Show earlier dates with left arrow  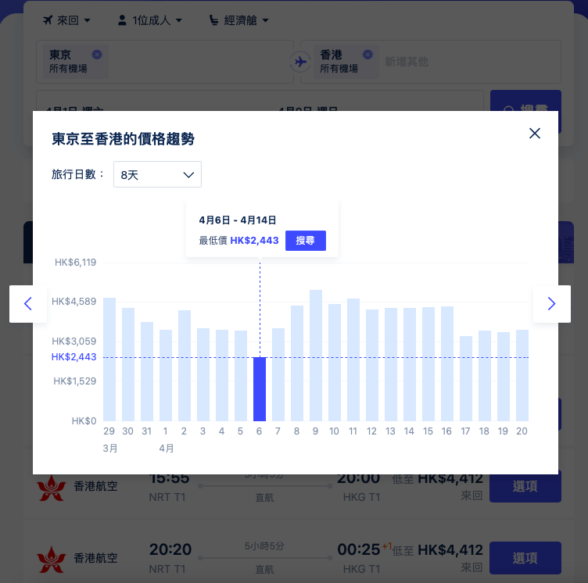point(28,304)
